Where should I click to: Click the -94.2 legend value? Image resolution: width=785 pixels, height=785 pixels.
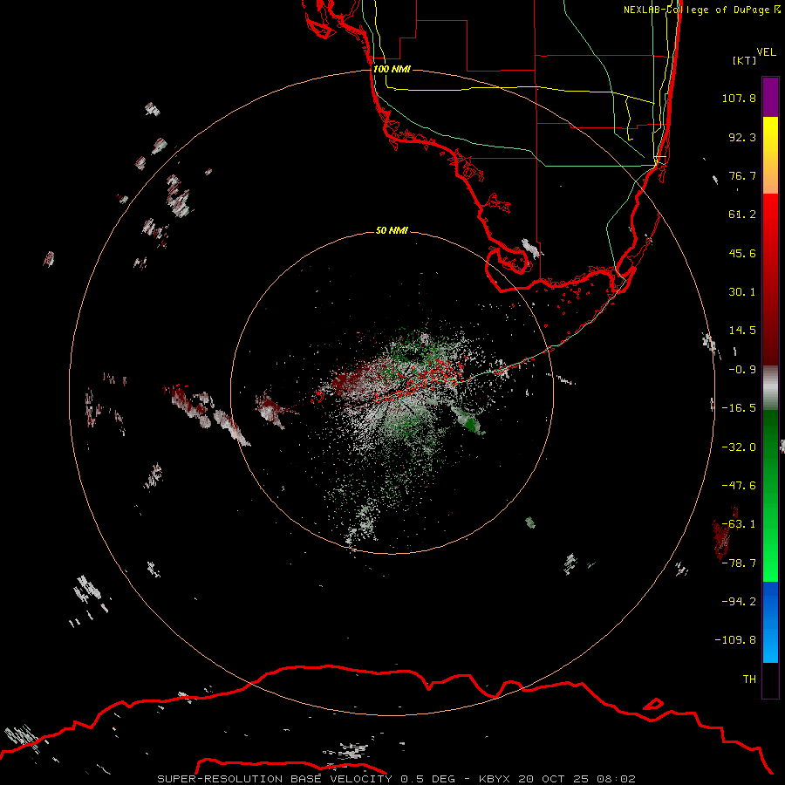(739, 602)
